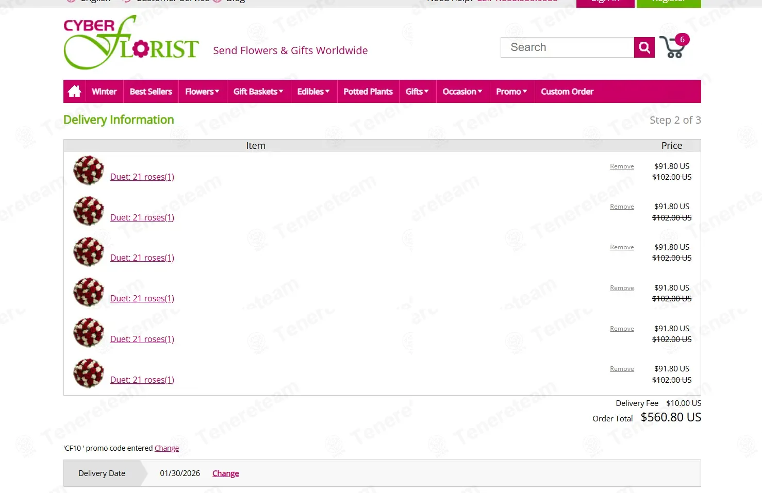The image size is (762, 493).
Task: Remove the first Duet: 21 roses item
Action: 622,166
